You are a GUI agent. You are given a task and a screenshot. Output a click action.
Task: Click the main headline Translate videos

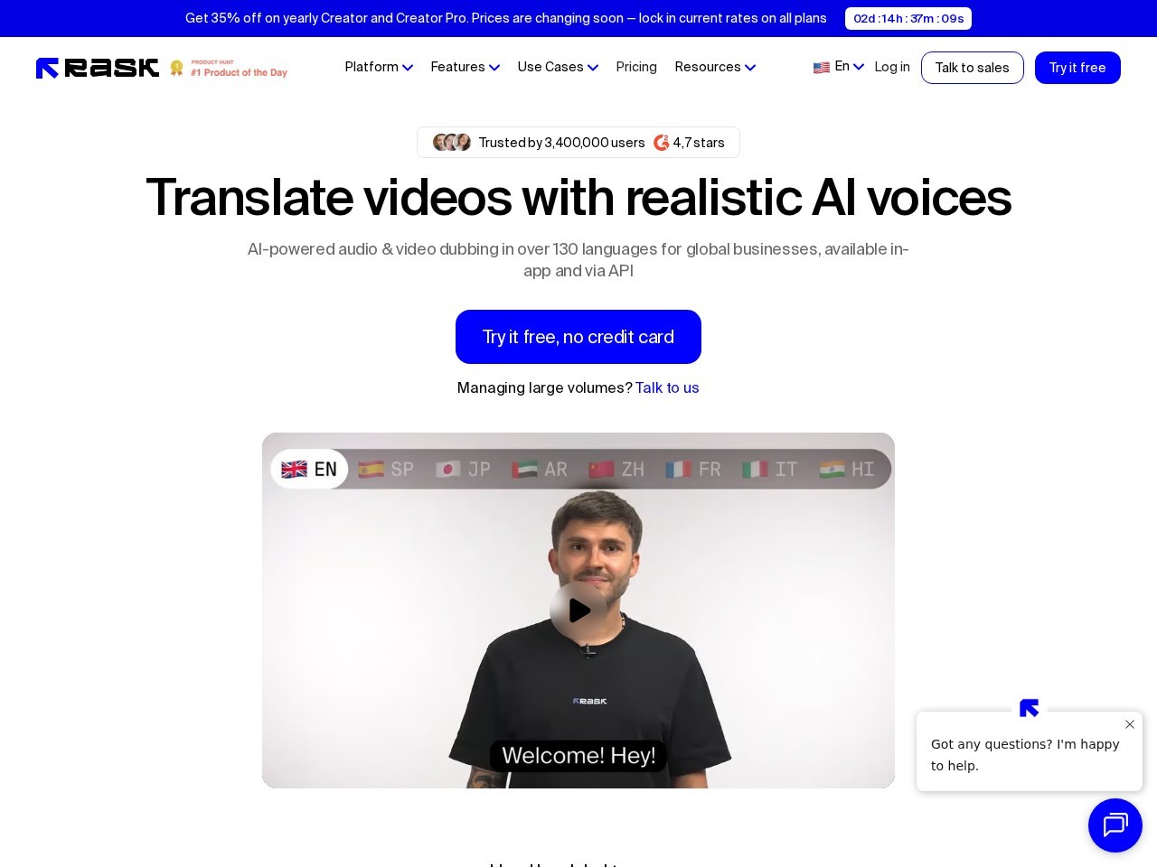point(578,198)
